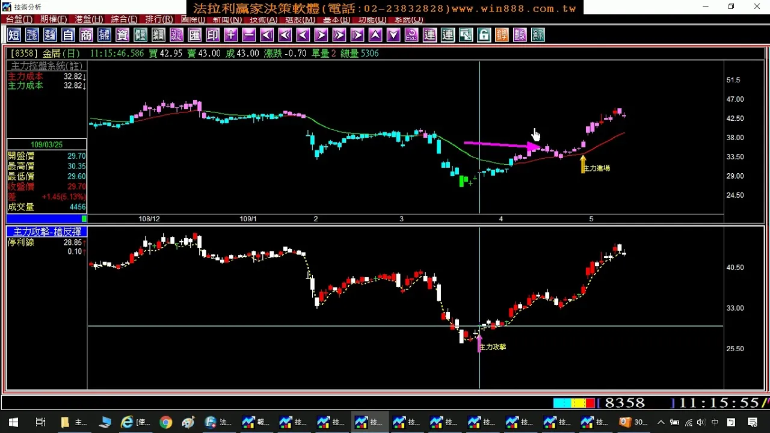Click the stock title [8358] 金居(日)

(x=44, y=54)
